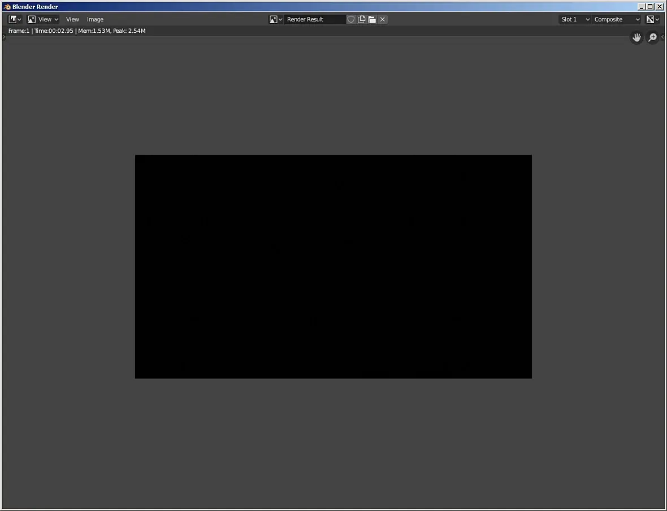Click the rendered image preview
Image resolution: width=667 pixels, height=511 pixels.
(333, 267)
